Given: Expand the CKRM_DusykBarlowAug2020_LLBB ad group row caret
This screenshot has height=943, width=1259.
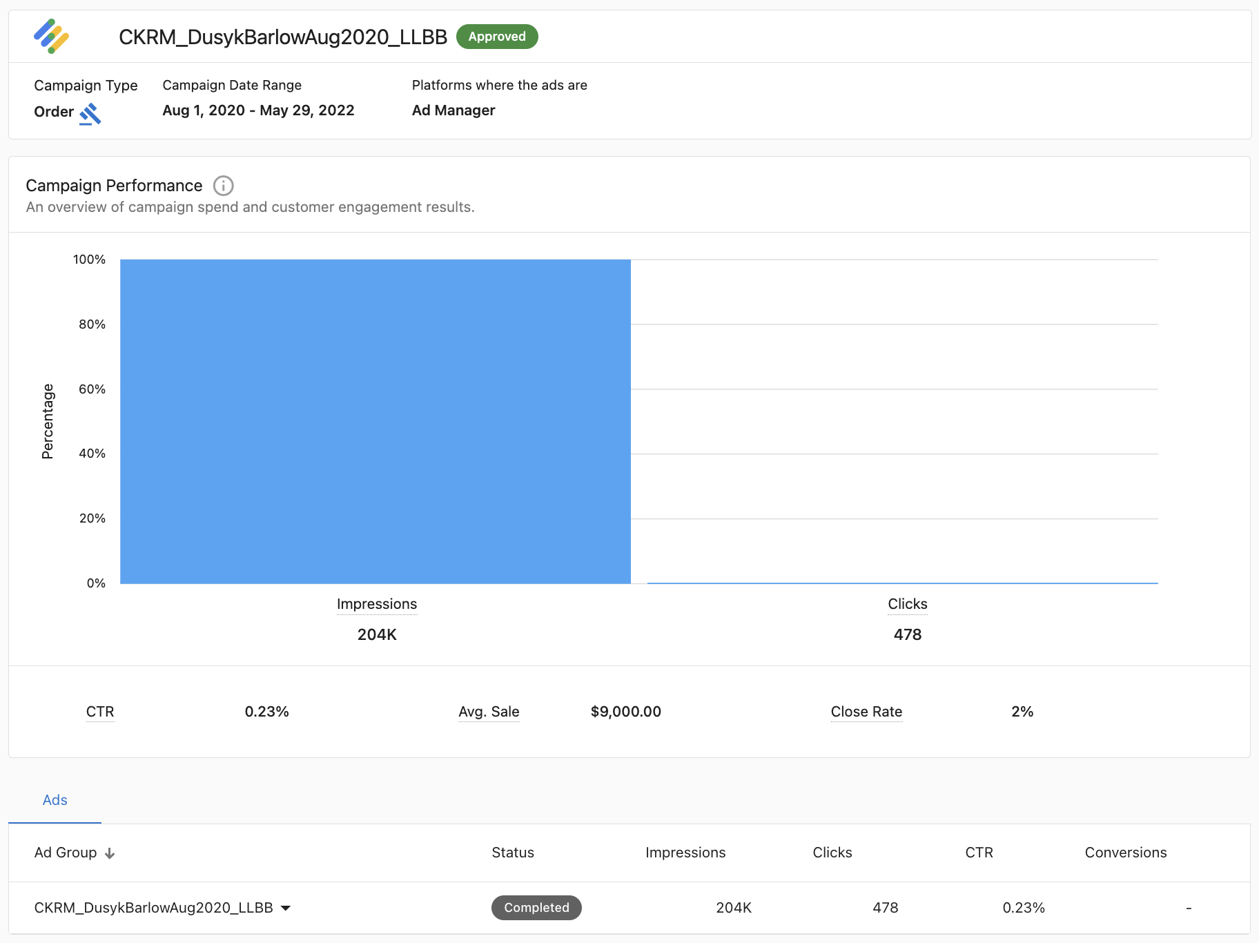Looking at the screenshot, I should pos(286,908).
